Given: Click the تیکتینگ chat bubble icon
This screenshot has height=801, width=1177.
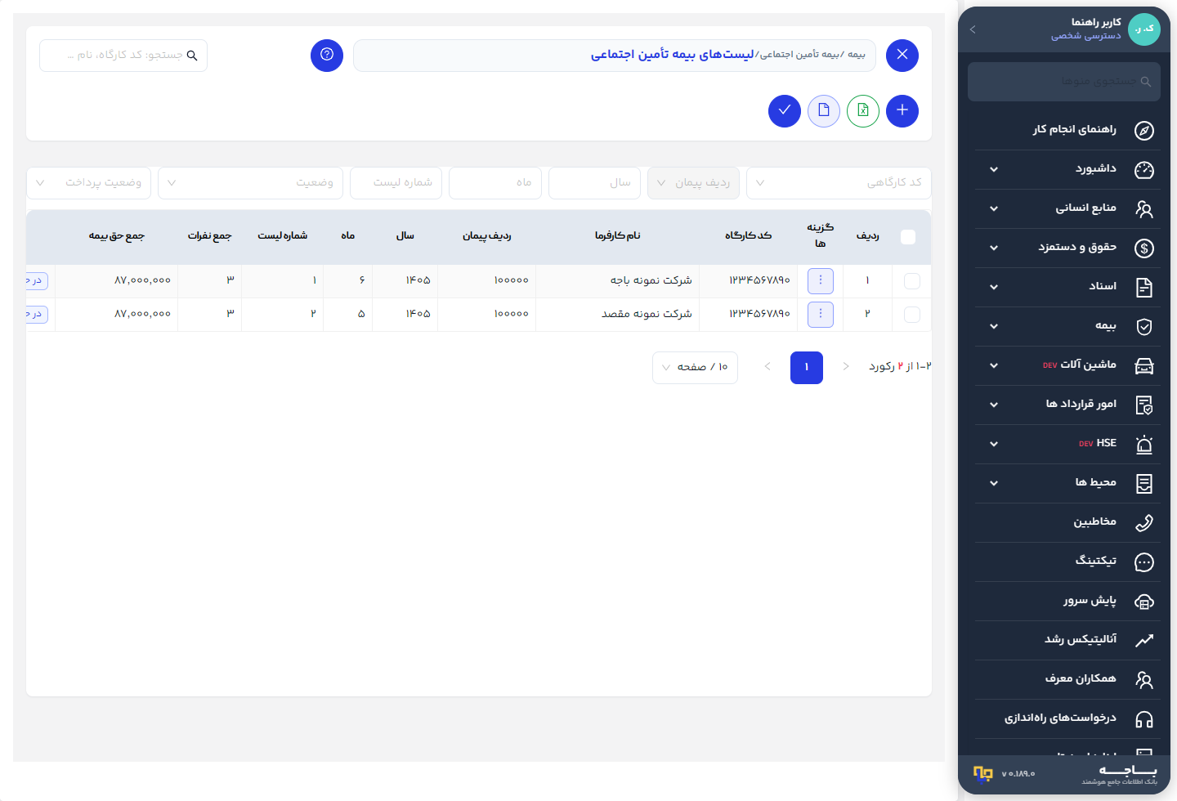Looking at the screenshot, I should 1144,562.
